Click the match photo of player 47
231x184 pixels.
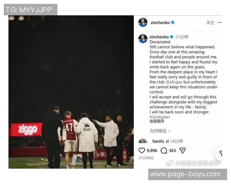(x=71, y=92)
